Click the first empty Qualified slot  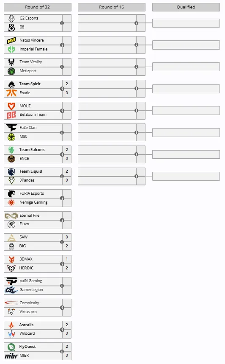pos(186,23)
